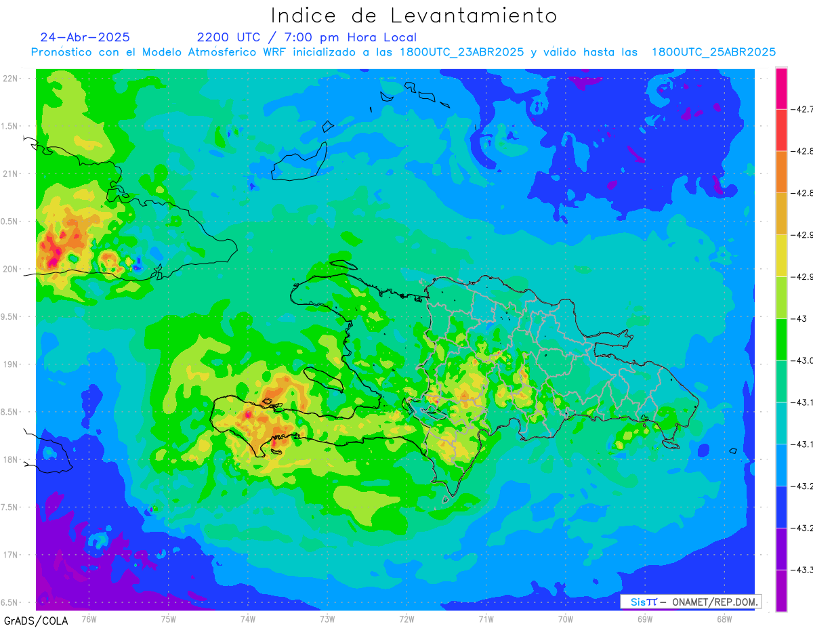Click the WRF model forecast description line

tap(403, 52)
